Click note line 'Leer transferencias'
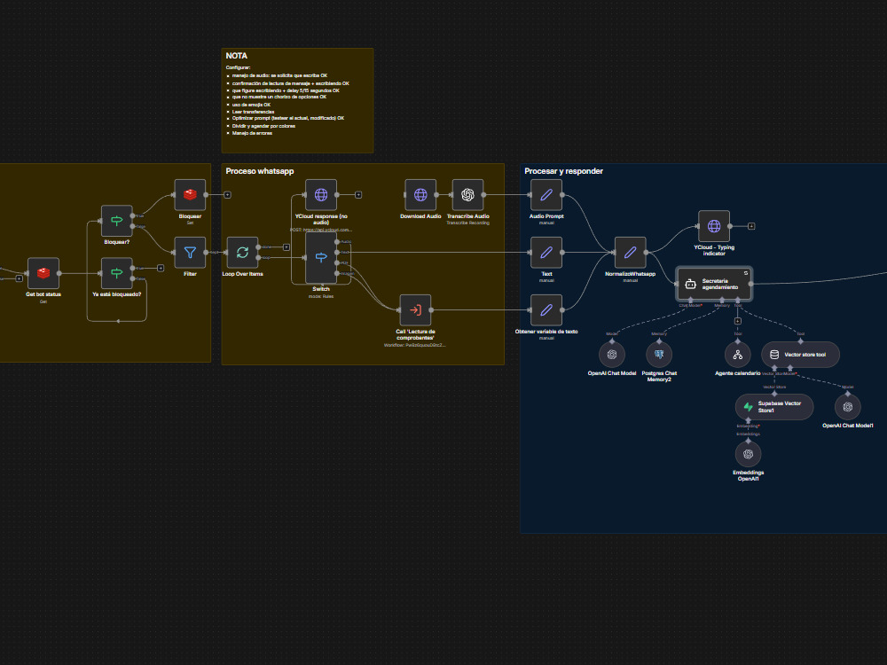Viewport: 887px width, 665px height. click(x=253, y=112)
